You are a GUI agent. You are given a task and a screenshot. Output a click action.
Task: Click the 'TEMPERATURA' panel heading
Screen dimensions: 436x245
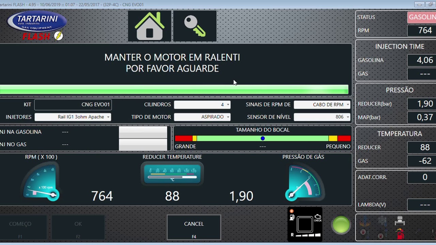pos(400,134)
